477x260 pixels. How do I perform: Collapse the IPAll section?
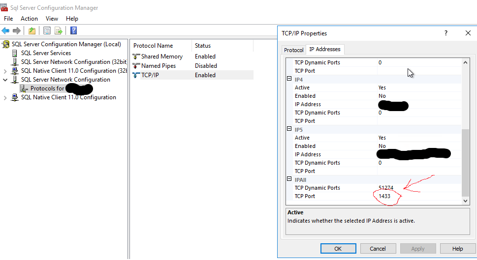click(x=289, y=179)
